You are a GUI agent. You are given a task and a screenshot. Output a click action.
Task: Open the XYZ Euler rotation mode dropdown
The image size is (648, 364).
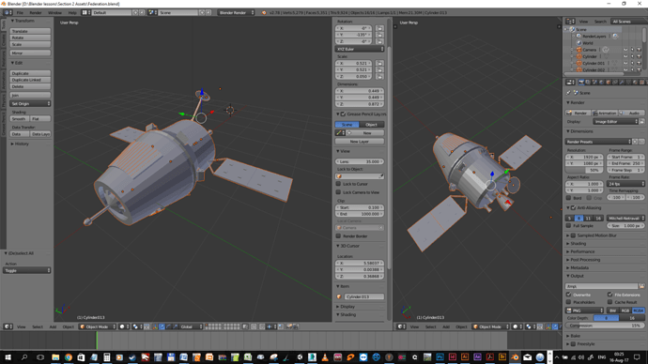(360, 49)
